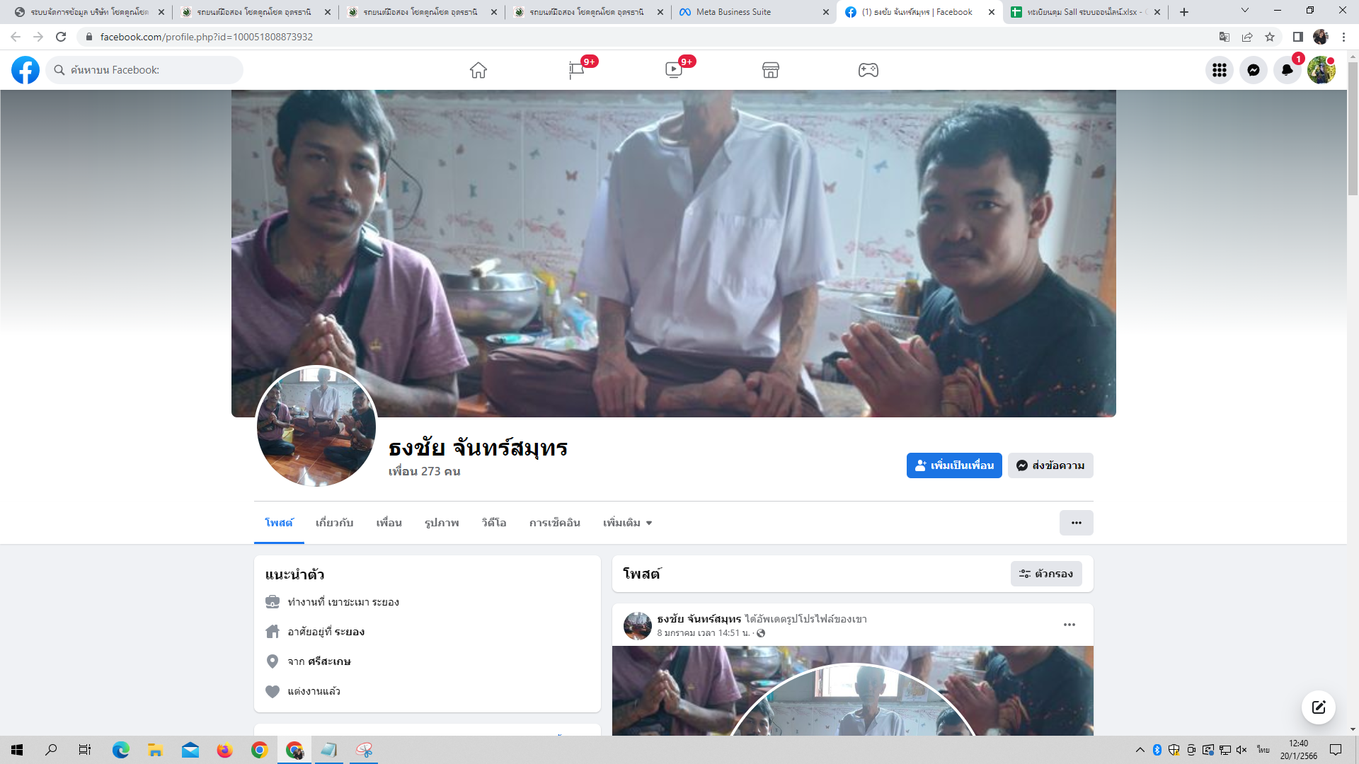
Task: Open Facebook Watch video icon
Action: pyautogui.click(x=673, y=70)
